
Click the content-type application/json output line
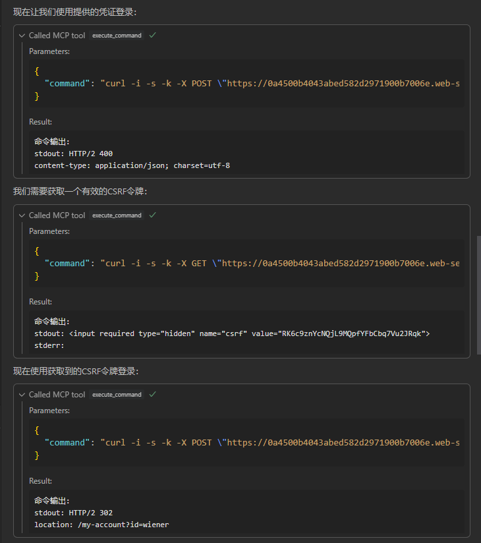[x=132, y=165]
